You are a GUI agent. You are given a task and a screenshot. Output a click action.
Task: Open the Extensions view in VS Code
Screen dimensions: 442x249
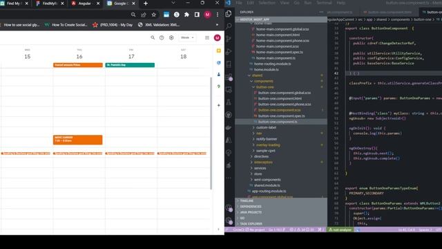[x=229, y=77]
